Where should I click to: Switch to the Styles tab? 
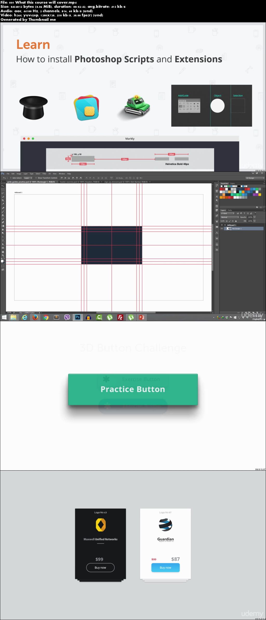tap(232, 183)
